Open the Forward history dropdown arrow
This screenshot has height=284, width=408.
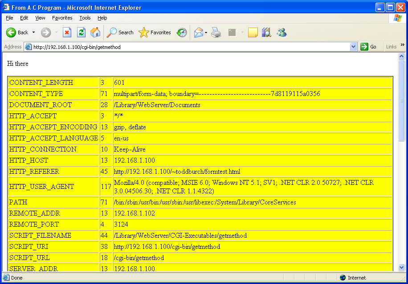click(56, 32)
